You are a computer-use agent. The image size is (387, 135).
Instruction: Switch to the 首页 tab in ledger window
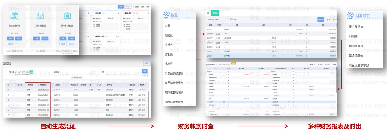[208, 13]
